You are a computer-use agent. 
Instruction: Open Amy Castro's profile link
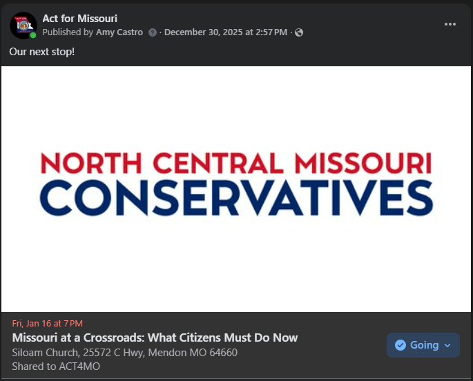tap(119, 32)
